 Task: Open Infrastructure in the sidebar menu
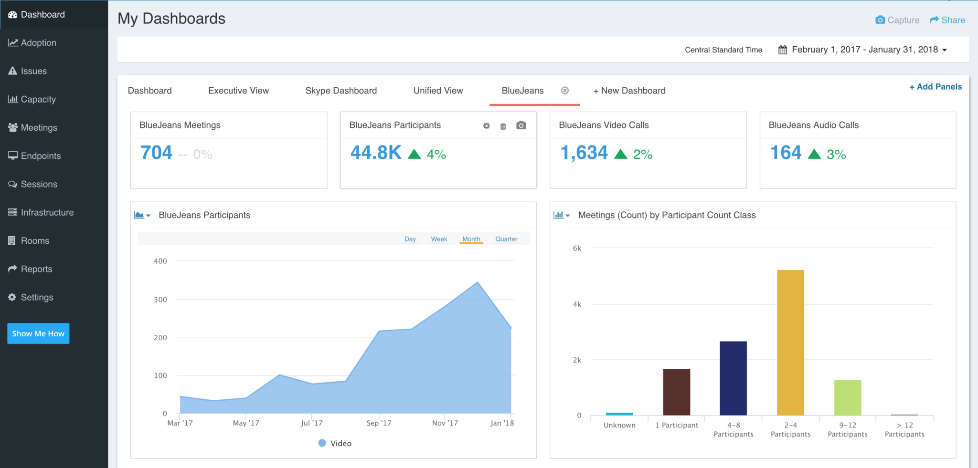tap(54, 212)
